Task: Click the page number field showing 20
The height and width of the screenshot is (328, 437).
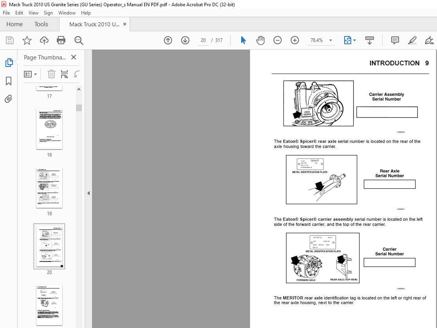Action: click(203, 40)
